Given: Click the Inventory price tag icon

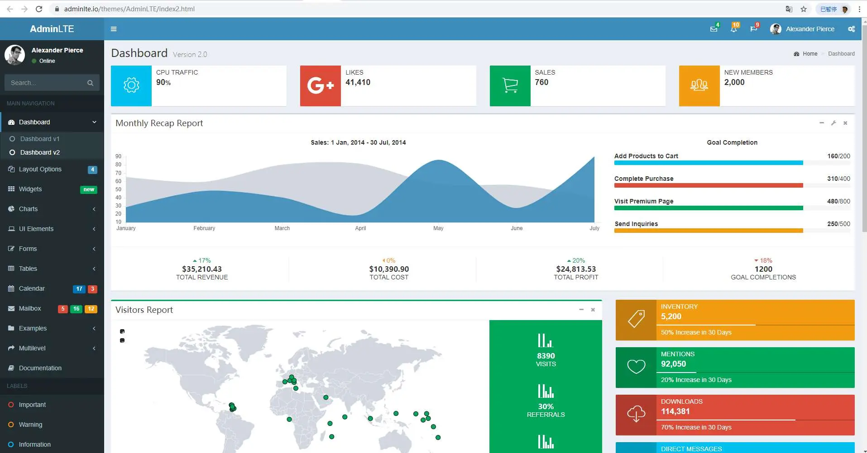Looking at the screenshot, I should point(636,320).
